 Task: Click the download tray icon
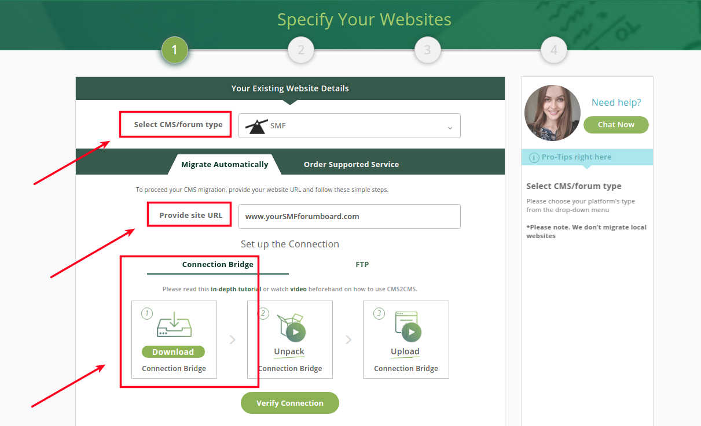[174, 324]
